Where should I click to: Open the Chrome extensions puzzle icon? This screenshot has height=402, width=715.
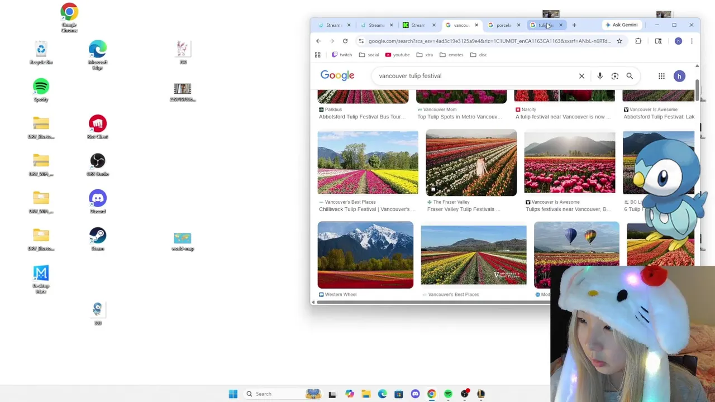(638, 41)
